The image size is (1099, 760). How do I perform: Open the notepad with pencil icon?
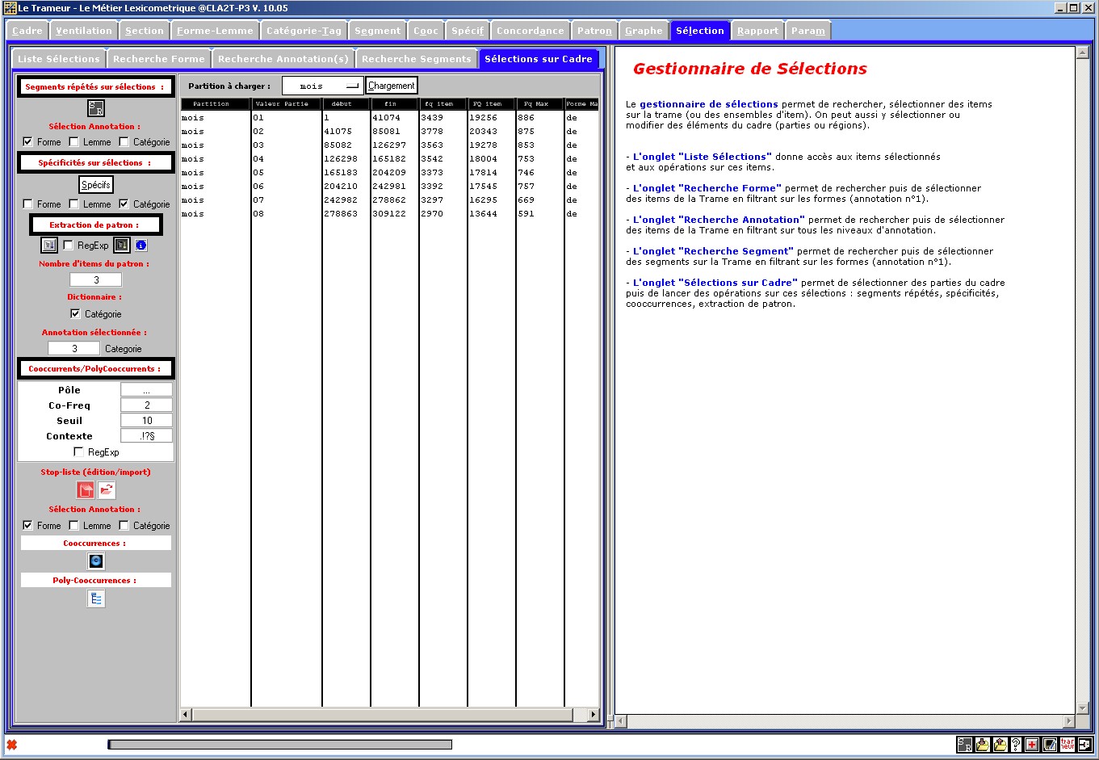[x=1050, y=745]
